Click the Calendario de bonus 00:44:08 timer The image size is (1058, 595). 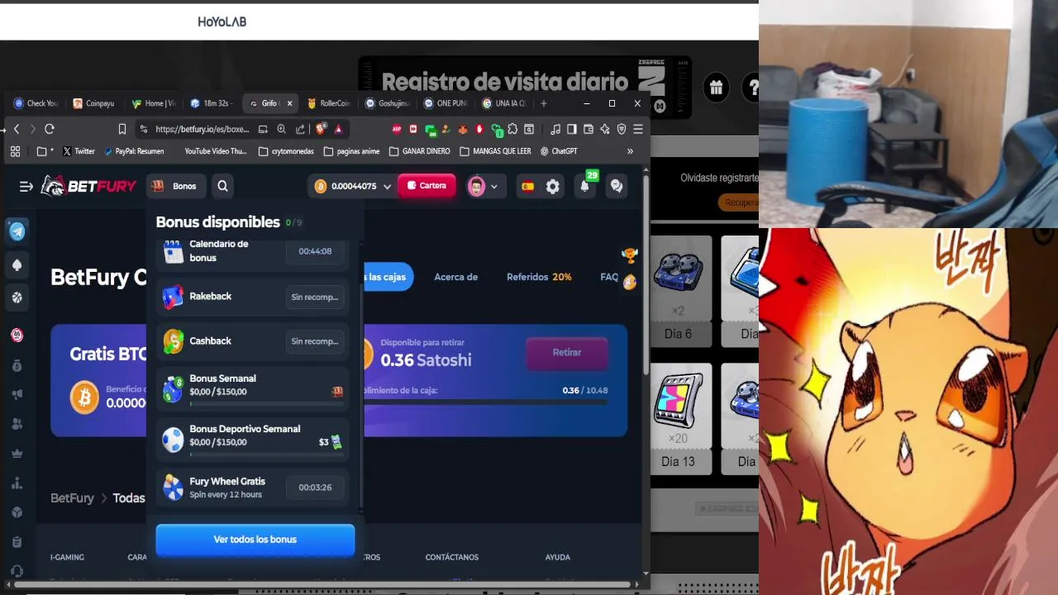[315, 251]
